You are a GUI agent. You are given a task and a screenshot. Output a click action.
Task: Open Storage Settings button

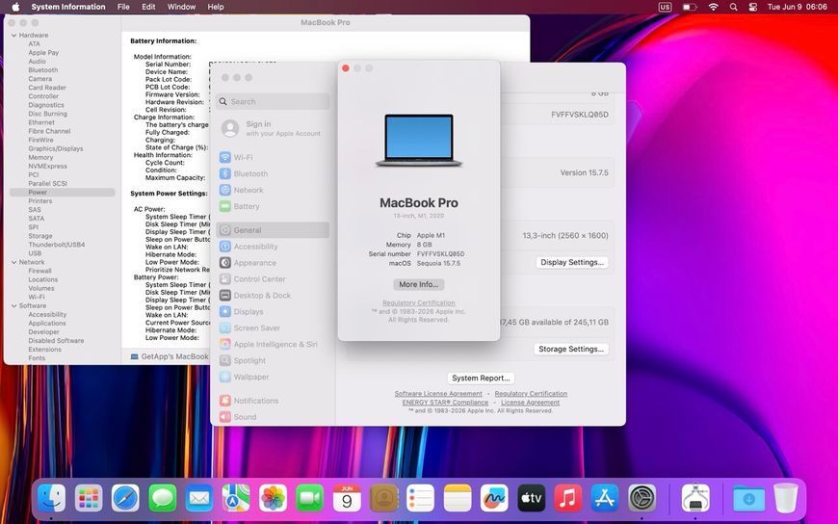(x=571, y=349)
